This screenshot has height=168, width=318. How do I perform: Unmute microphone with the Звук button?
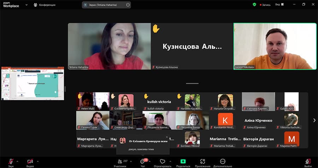11,162
